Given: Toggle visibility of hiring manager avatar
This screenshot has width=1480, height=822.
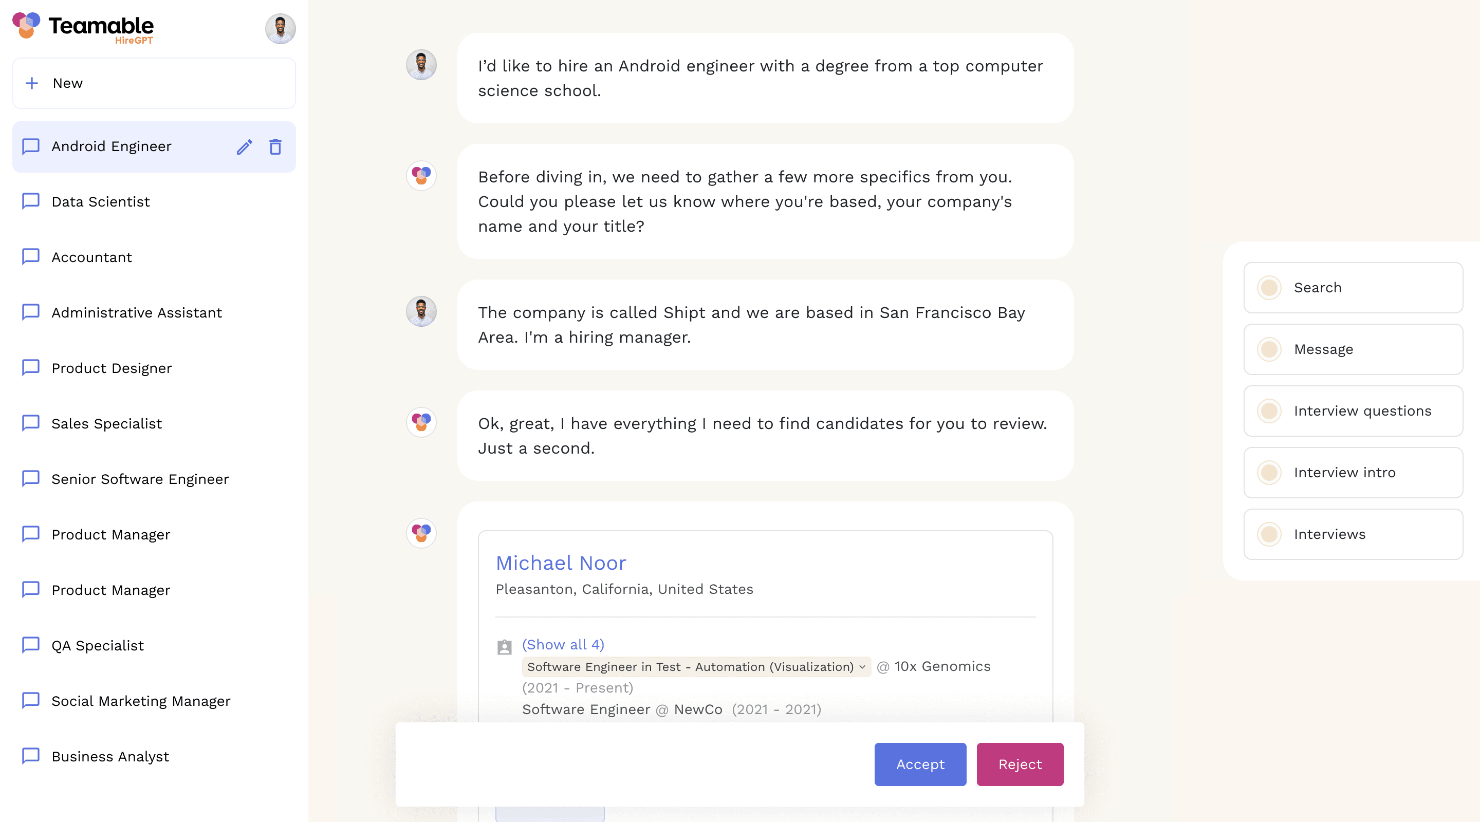Looking at the screenshot, I should pyautogui.click(x=281, y=27).
